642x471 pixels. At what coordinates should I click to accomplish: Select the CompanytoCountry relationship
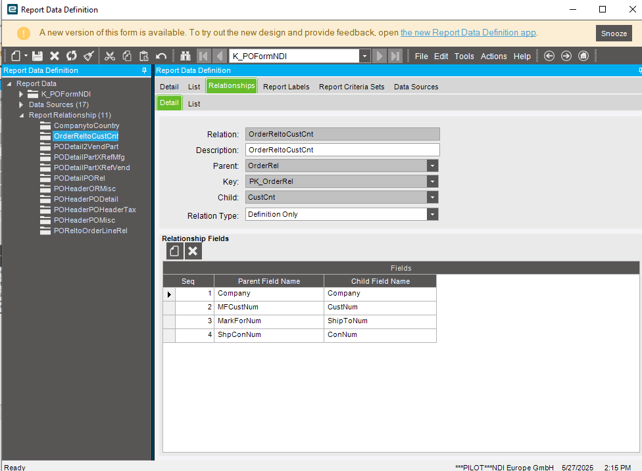tap(86, 125)
